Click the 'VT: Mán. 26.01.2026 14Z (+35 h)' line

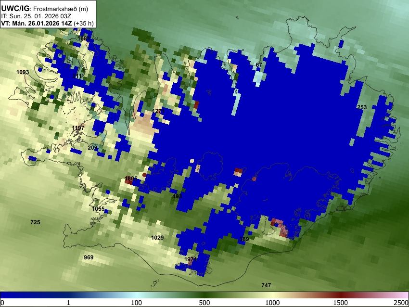point(47,23)
